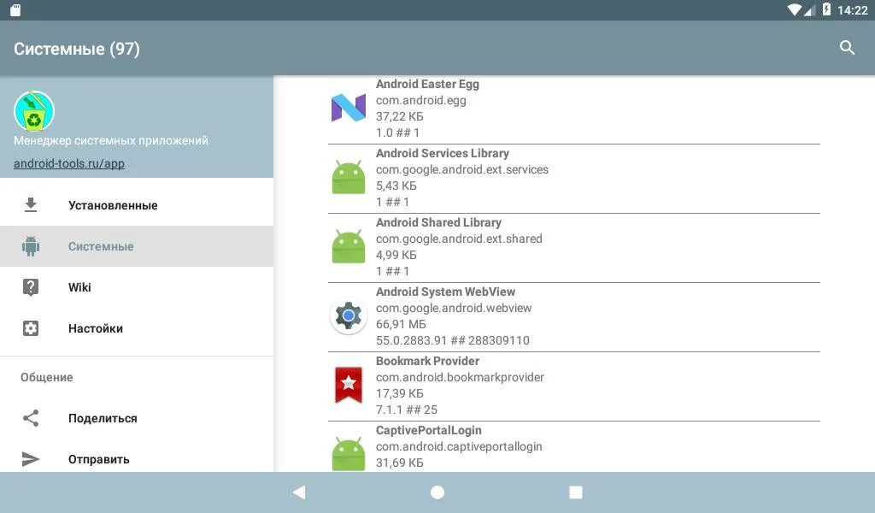
Task: Tap the recent apps square button
Action: tap(575, 492)
